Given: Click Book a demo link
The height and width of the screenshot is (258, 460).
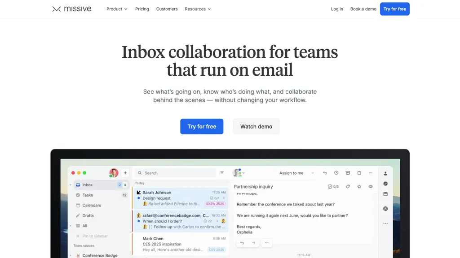Looking at the screenshot, I should (363, 9).
